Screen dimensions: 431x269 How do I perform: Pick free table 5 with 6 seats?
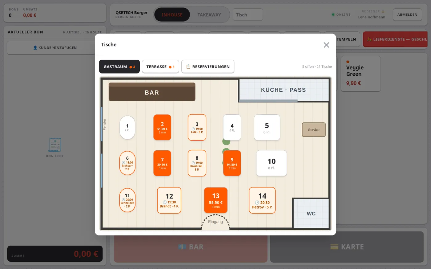click(x=267, y=127)
